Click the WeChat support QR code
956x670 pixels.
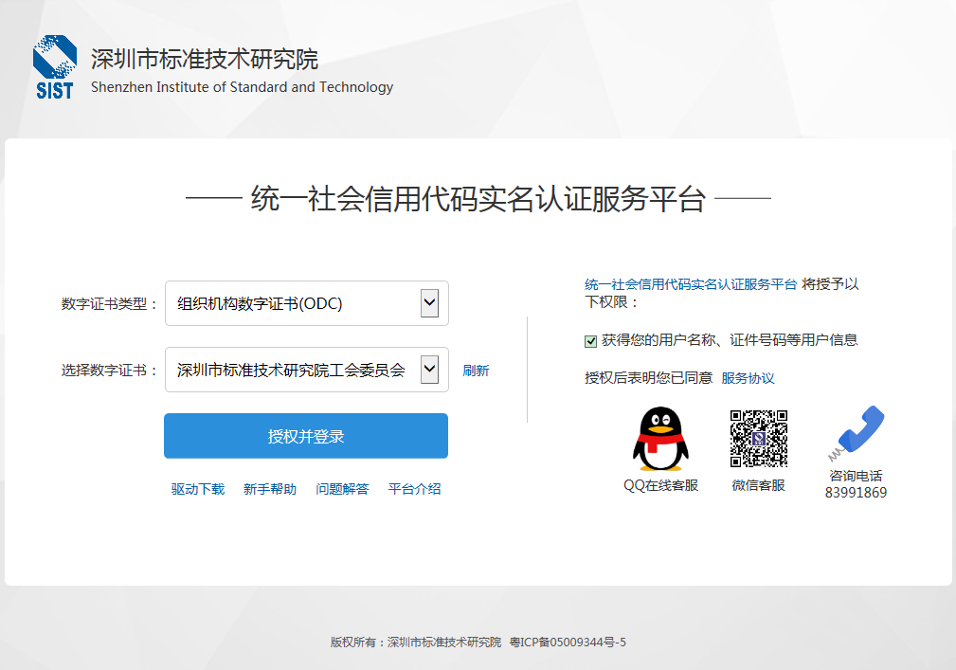click(x=759, y=439)
